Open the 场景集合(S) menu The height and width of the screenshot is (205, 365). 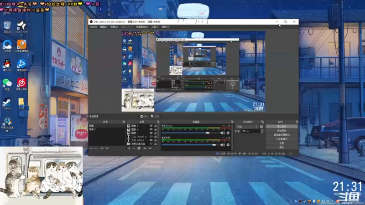point(142,27)
